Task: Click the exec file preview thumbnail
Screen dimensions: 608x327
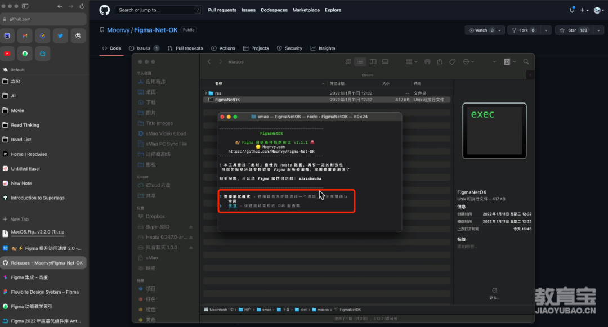Action: point(494,131)
